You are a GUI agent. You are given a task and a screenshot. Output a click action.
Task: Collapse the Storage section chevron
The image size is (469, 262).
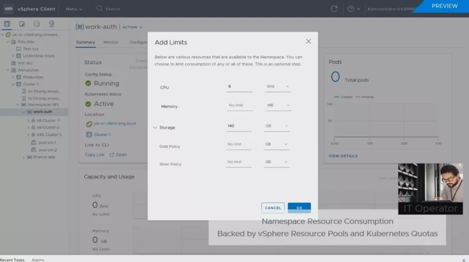point(155,127)
